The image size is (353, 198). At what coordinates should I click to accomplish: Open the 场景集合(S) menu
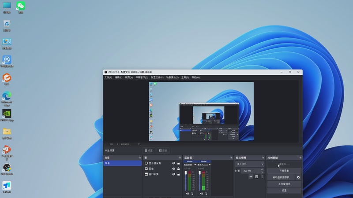pyautogui.click(x=173, y=77)
